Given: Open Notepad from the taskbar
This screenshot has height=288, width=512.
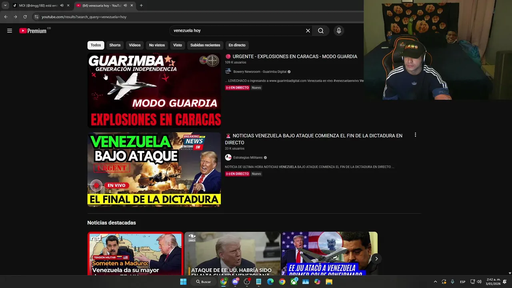Looking at the screenshot, I should point(259,282).
